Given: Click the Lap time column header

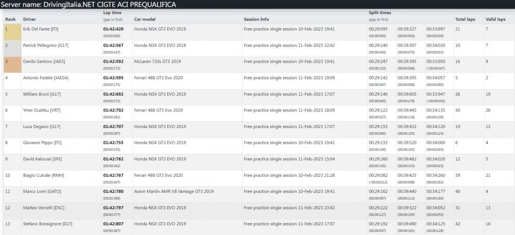Looking at the screenshot, I should (x=112, y=13).
